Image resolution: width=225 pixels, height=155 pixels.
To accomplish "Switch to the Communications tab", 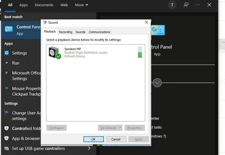I will (x=99, y=32).
